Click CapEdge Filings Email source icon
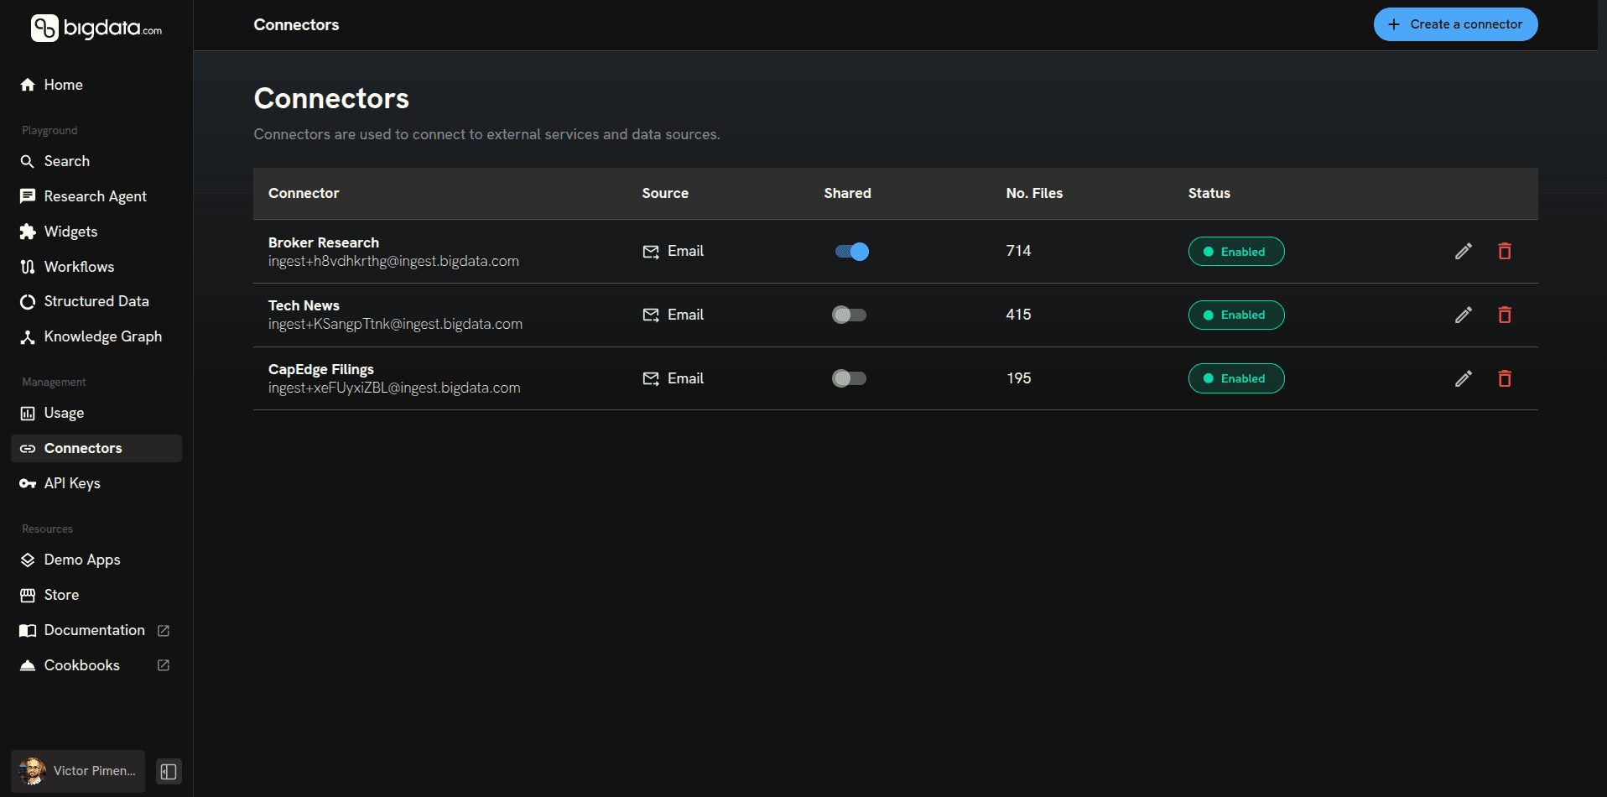Screen dimensions: 1607x797 pyautogui.click(x=651, y=378)
